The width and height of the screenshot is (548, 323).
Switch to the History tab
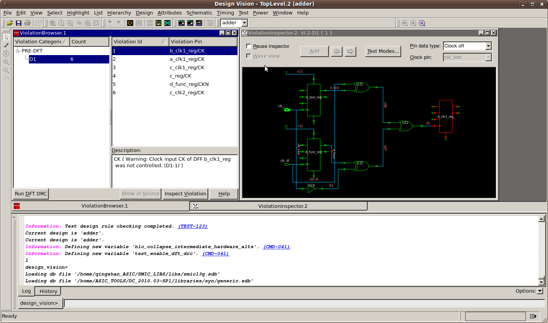(x=48, y=291)
